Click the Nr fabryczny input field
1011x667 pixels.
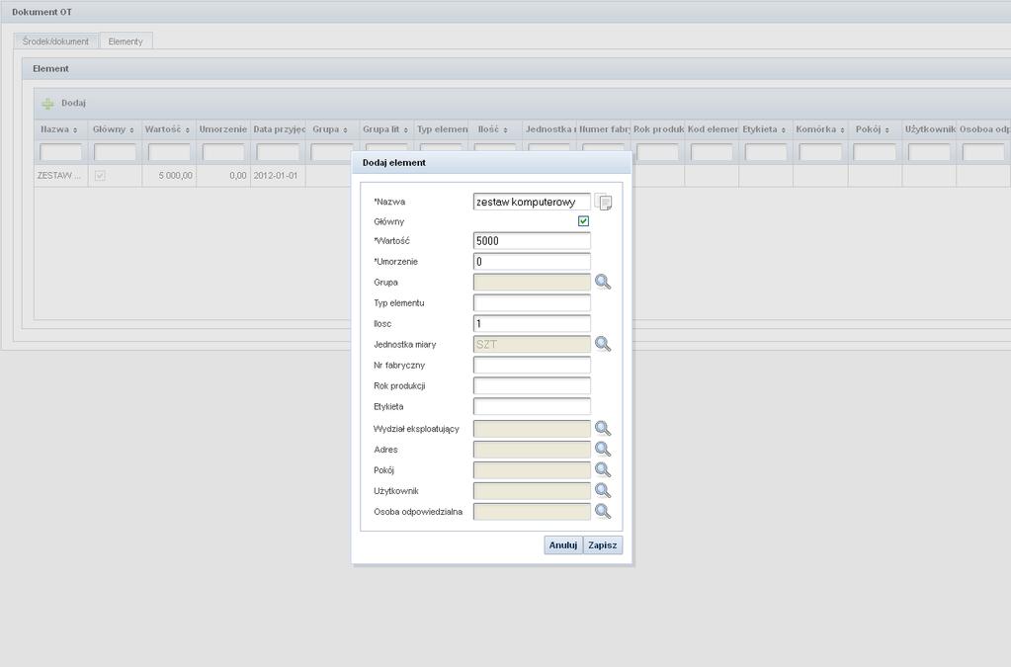pyautogui.click(x=532, y=365)
